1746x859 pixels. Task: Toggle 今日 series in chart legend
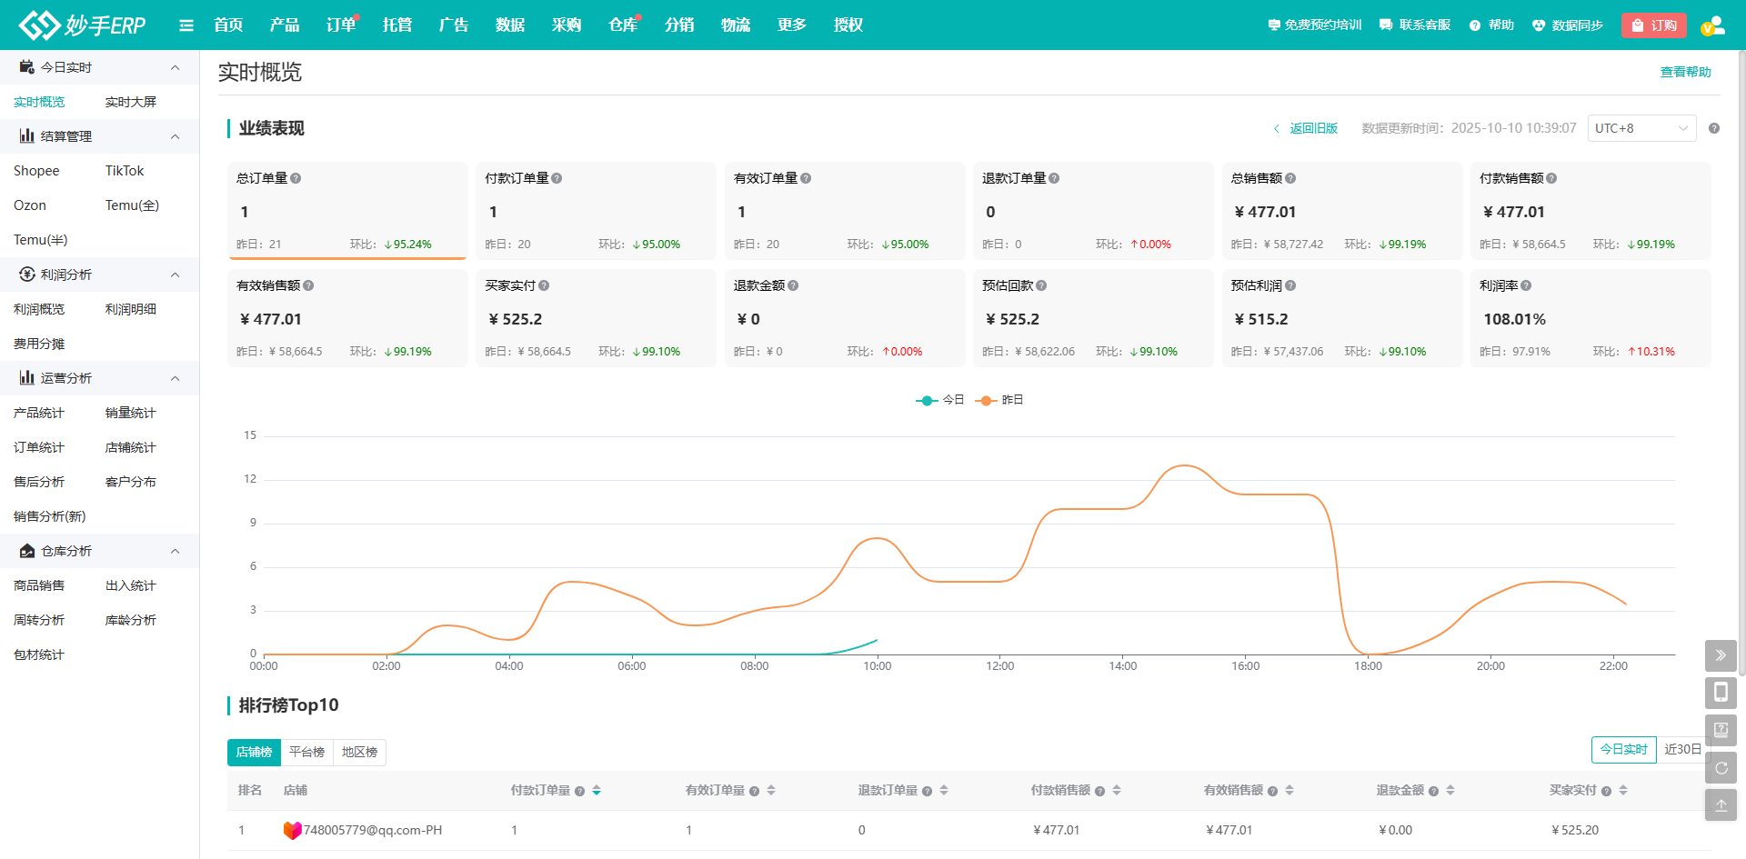click(x=940, y=400)
